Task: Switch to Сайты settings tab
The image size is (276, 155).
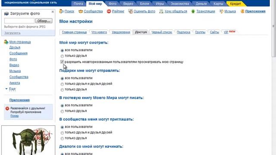Action: click(x=214, y=32)
